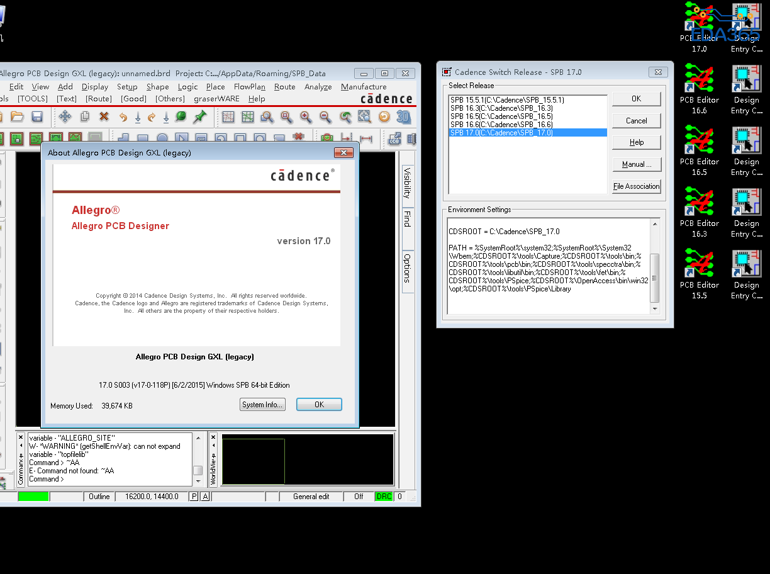
Task: Select SPB 15.5.1 release in list
Action: [528, 100]
